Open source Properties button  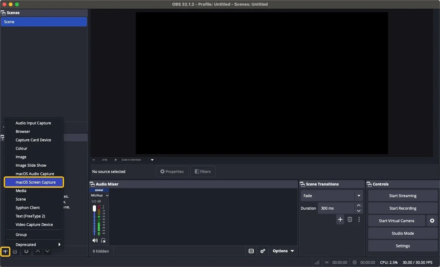click(x=172, y=171)
